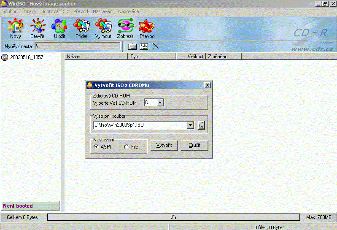Click the Převod toolbar icon
Image resolution: width=337 pixels, height=230 pixels.
click(147, 28)
